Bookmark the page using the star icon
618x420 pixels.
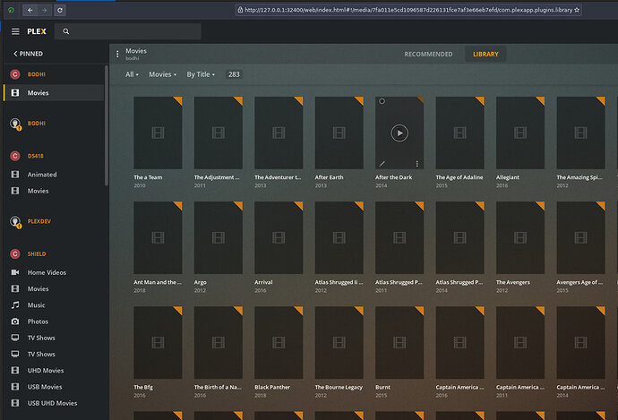[576, 10]
